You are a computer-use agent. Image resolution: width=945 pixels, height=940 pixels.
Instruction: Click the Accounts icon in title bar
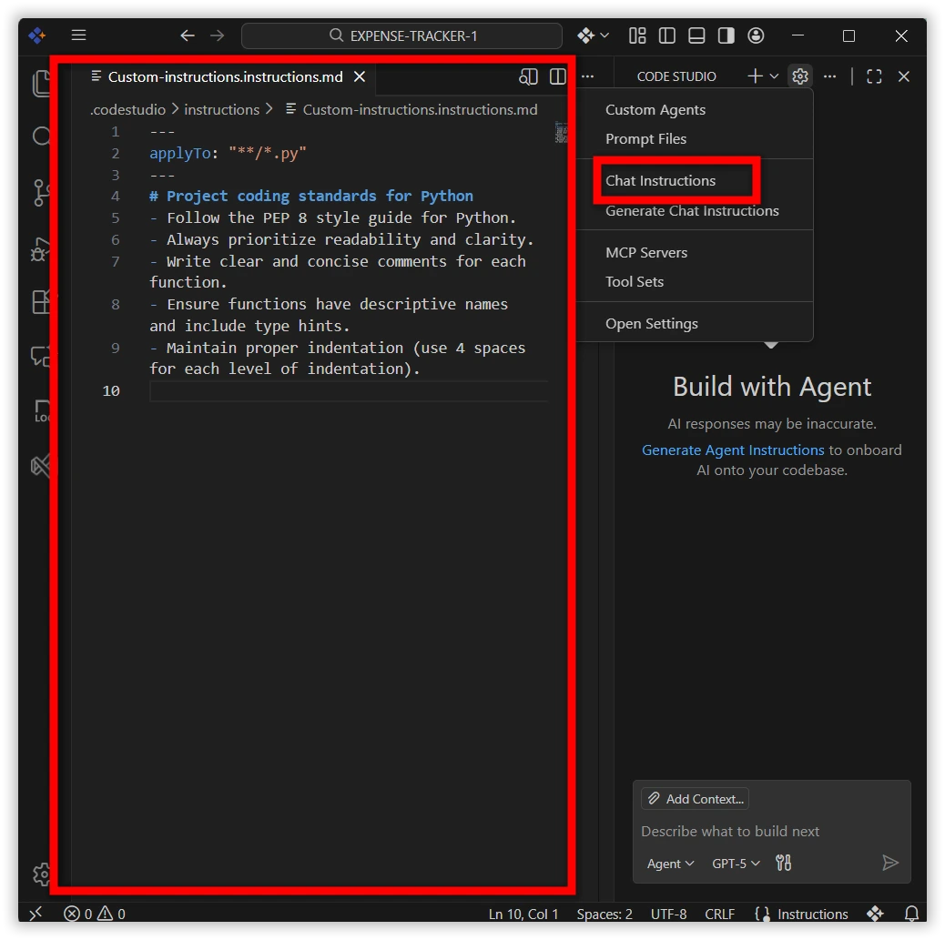click(x=756, y=35)
